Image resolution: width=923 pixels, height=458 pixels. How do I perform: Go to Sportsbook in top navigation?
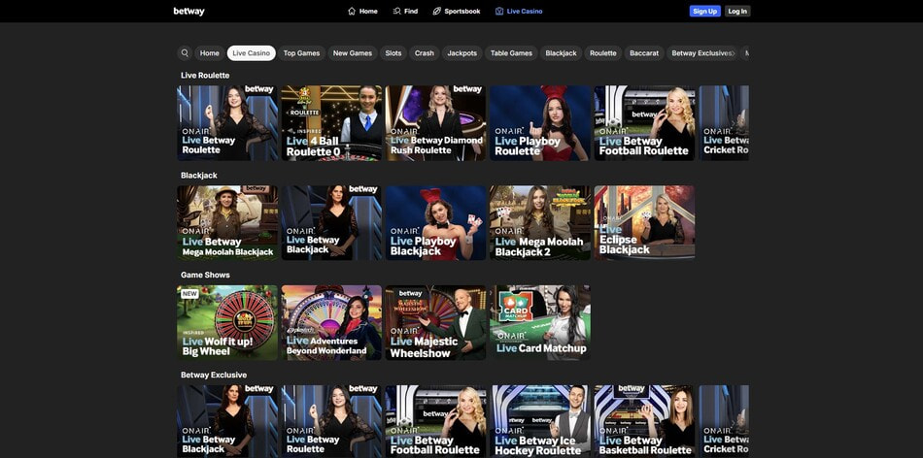pos(457,12)
